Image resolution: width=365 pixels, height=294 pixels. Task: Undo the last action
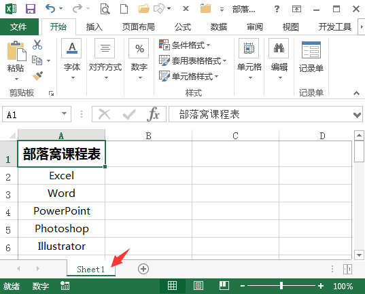pos(50,9)
